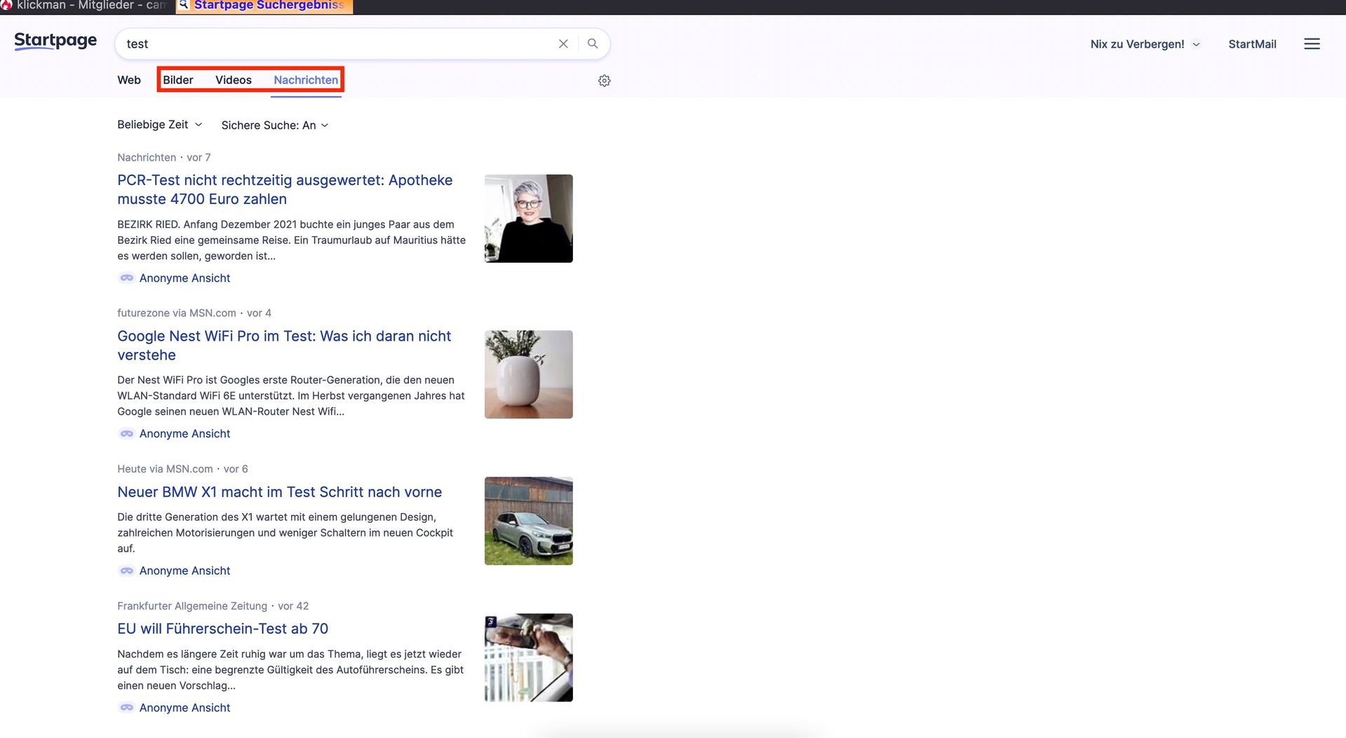This screenshot has width=1346, height=738.
Task: Open the EU will Führerschein-Test ab 70 article
Action: (222, 629)
